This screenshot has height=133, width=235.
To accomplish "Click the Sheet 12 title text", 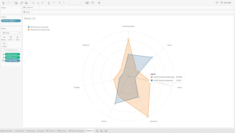I will pos(30,18).
